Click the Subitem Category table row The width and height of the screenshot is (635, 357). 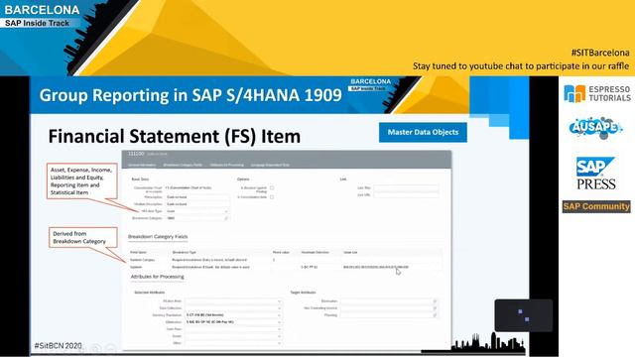coord(285,260)
